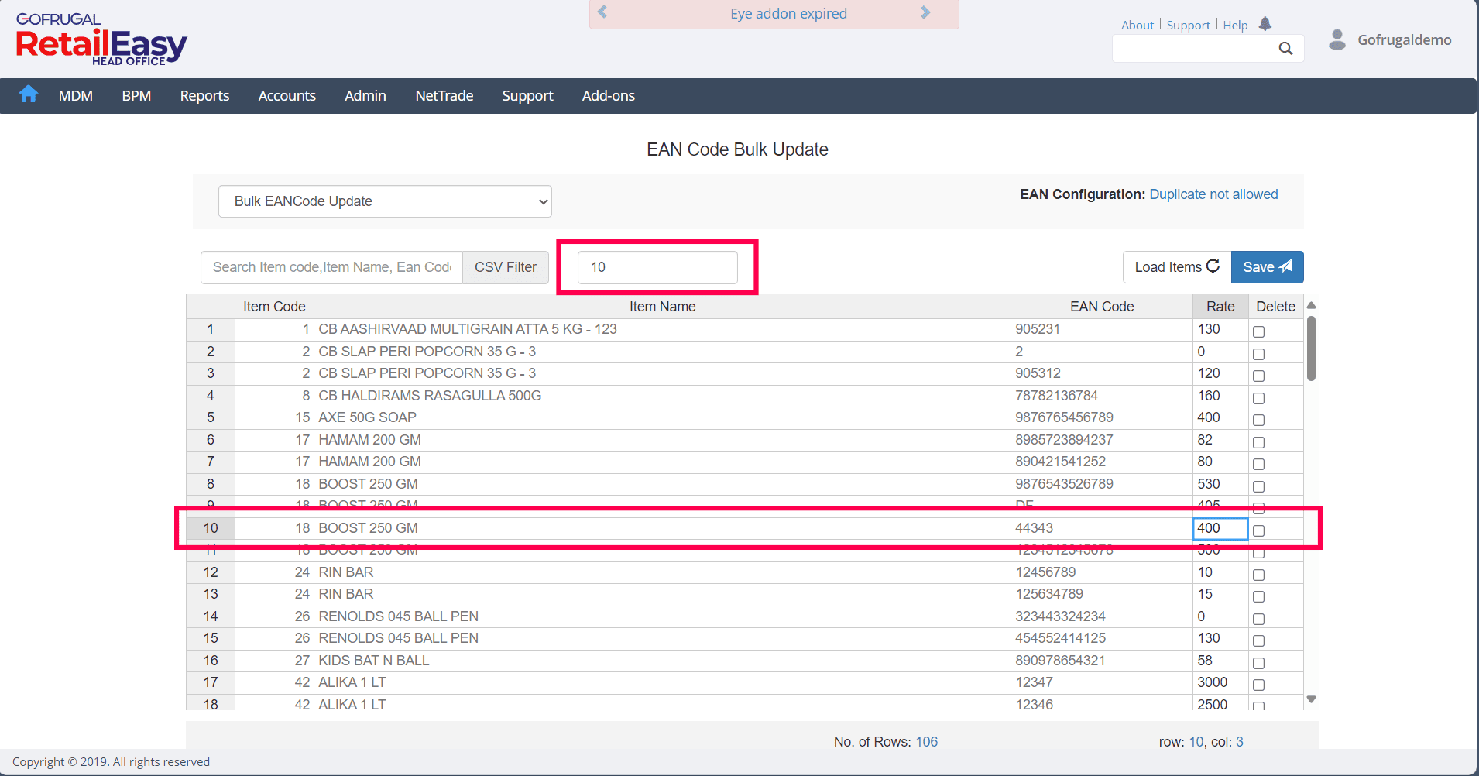This screenshot has width=1479, height=776.
Task: Click the rate value 3000 cell
Action: pyautogui.click(x=1220, y=682)
